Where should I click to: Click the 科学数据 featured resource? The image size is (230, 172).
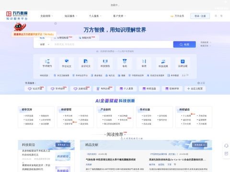173,75
